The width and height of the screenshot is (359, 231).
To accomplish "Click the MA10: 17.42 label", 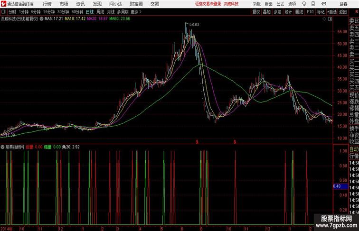I will click(75, 19).
